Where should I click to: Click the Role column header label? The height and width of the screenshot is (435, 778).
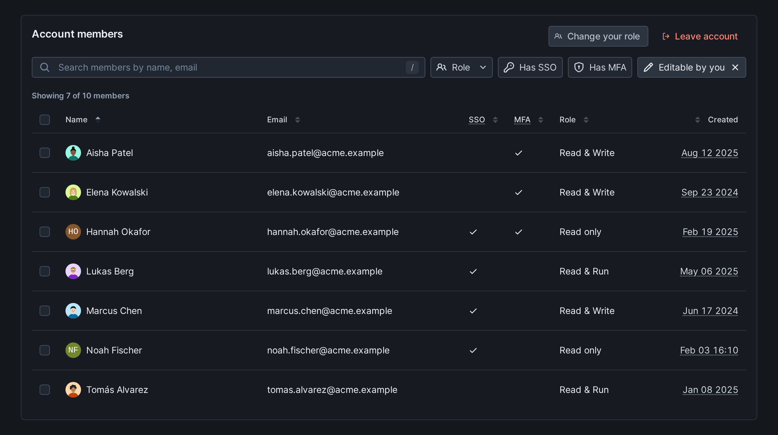[568, 120]
